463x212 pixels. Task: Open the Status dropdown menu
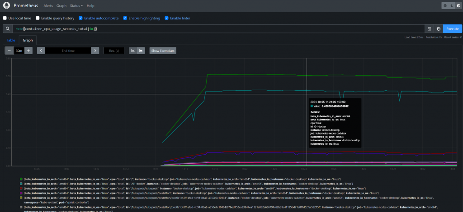coord(76,5)
